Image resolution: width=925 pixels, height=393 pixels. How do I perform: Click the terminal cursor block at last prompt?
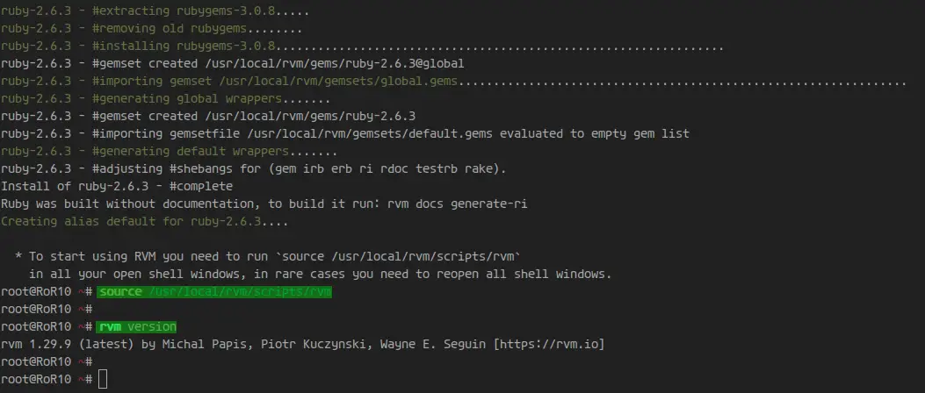103,379
